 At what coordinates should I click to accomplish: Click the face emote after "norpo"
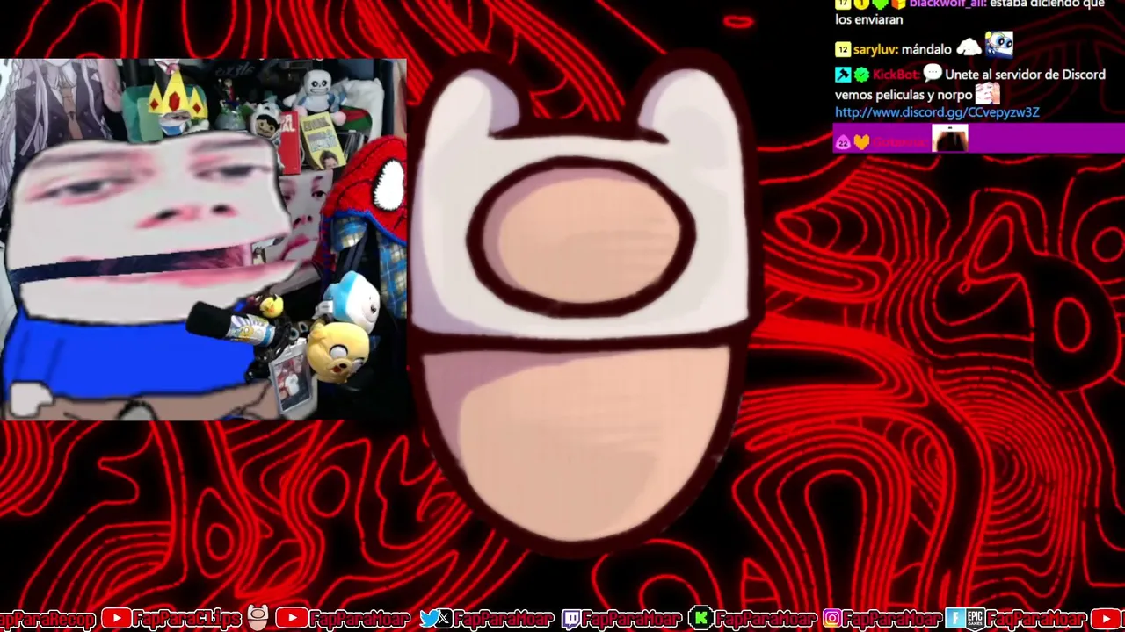pyautogui.click(x=988, y=93)
